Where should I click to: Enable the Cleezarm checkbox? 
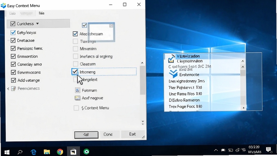click(x=75, y=64)
